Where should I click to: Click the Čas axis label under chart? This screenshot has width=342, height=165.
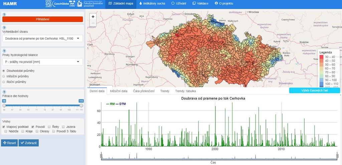coord(213,162)
